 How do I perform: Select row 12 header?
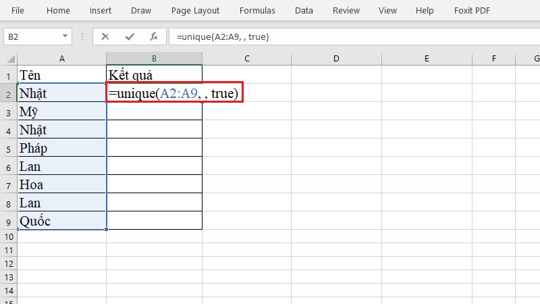pos(9,263)
